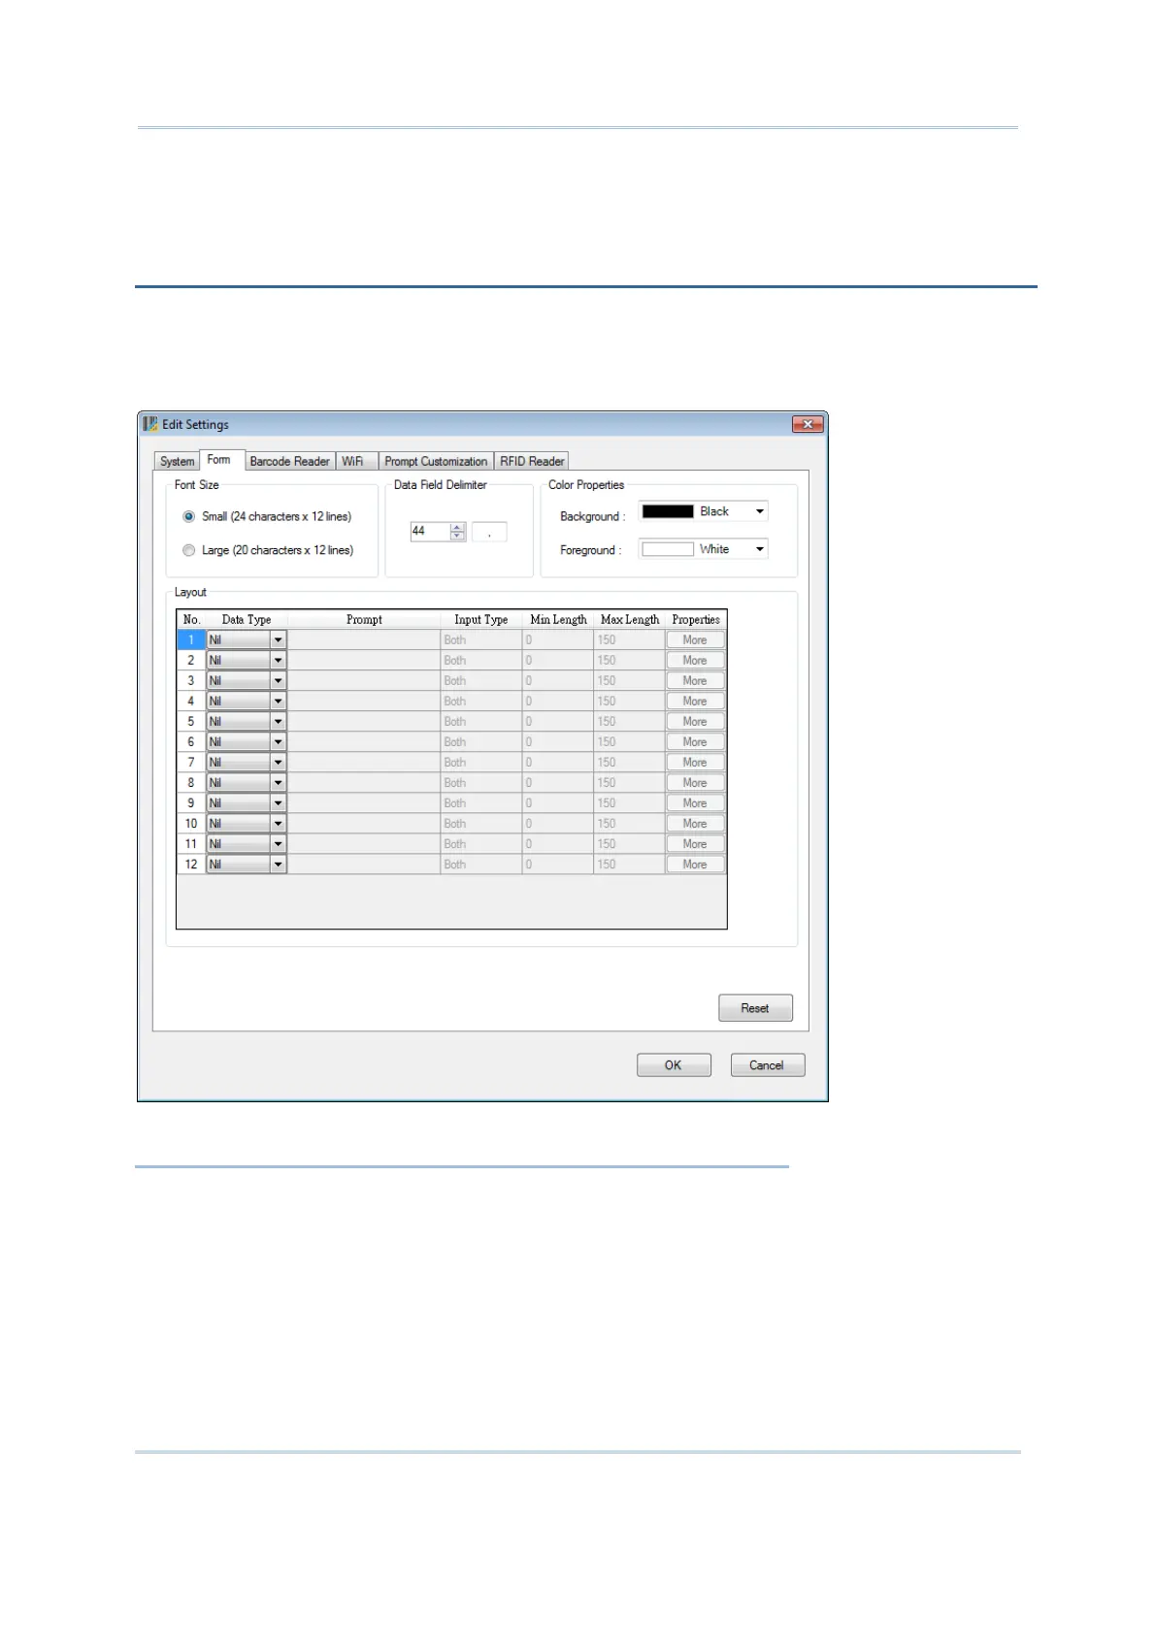Click the Edit Settings window title icon
Image resolution: width=1156 pixels, height=1633 pixels.
(149, 424)
